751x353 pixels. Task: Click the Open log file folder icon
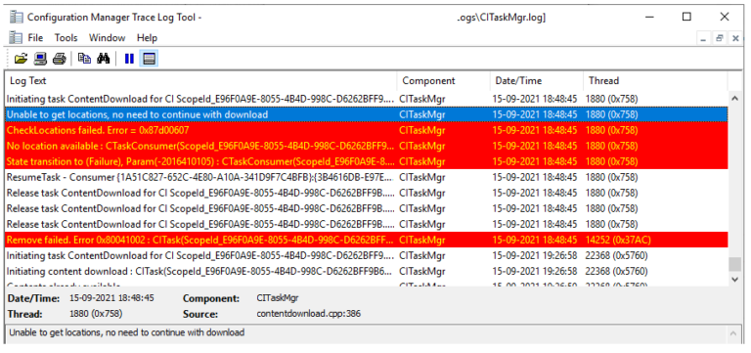pos(21,59)
